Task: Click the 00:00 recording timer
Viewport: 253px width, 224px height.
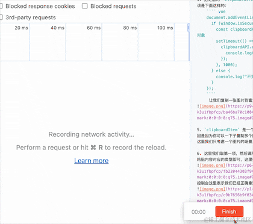Action: coord(198,212)
